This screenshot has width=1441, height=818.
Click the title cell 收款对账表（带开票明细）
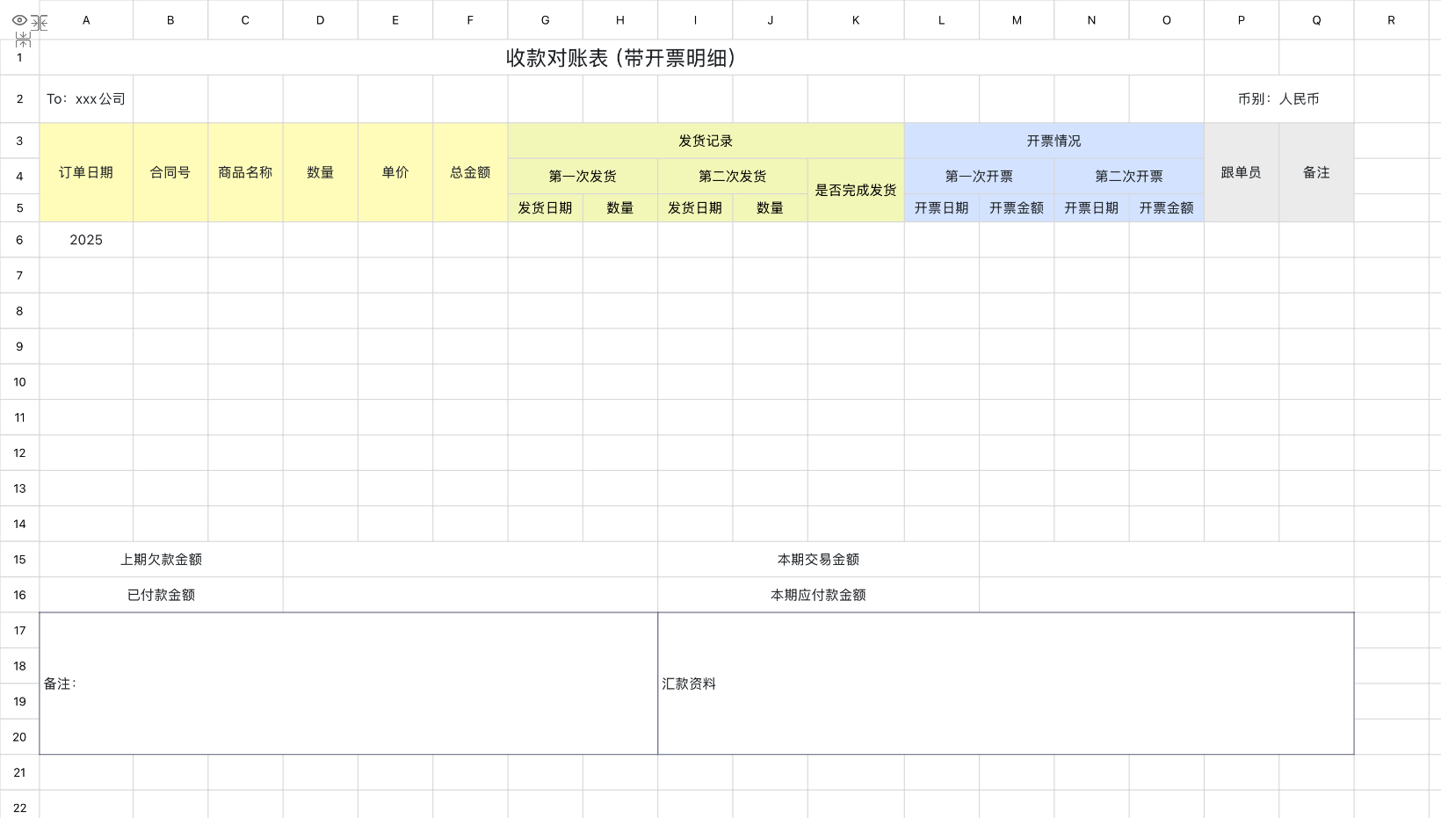click(621, 58)
